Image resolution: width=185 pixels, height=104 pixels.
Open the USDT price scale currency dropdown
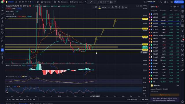(x=145, y=6)
